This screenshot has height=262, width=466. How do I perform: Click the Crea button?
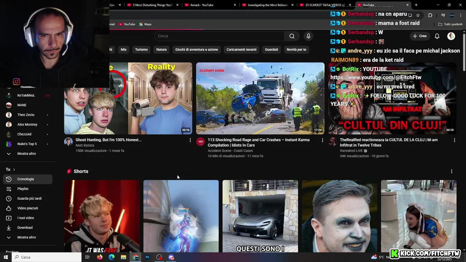(x=419, y=36)
